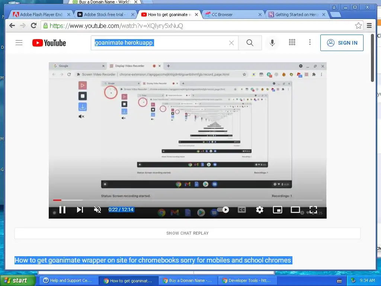Close the CC Browser tab
381x286 pixels.
click(260, 15)
